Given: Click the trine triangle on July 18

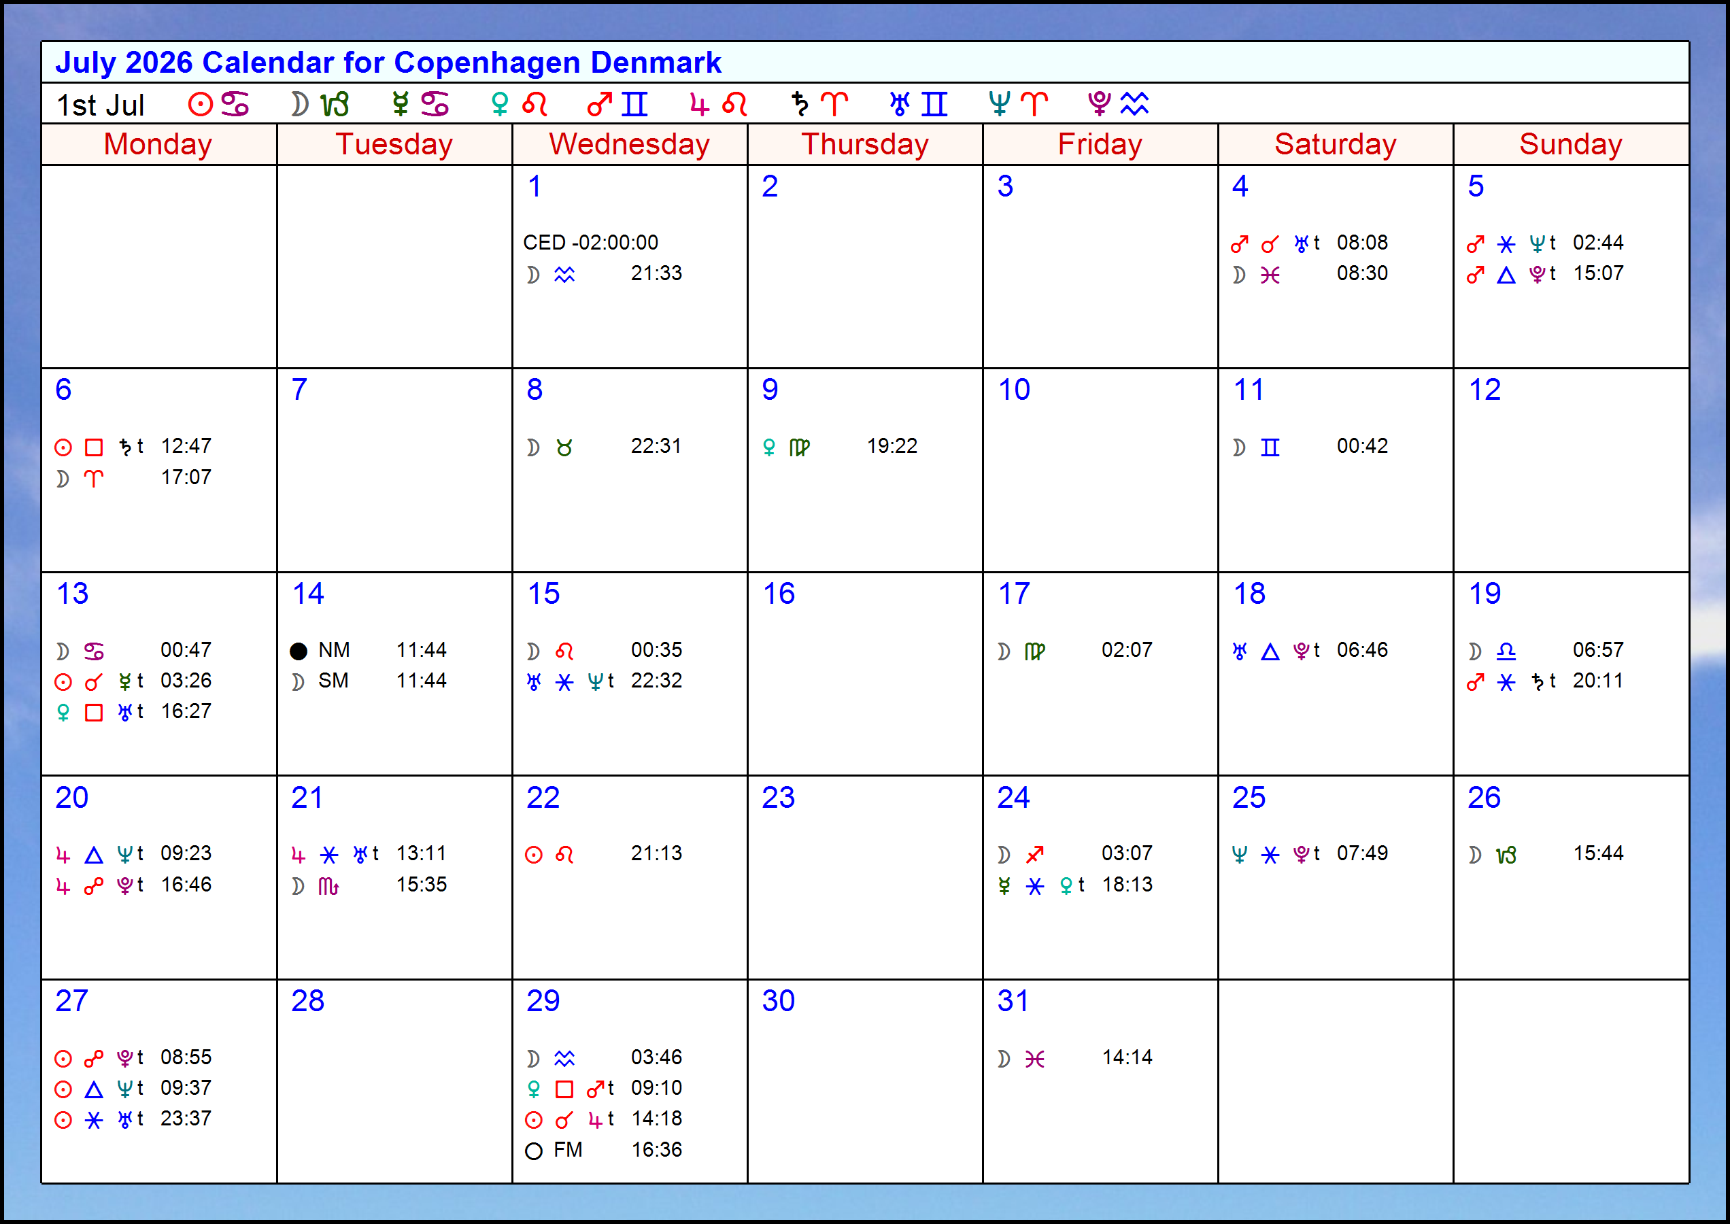Looking at the screenshot, I should pos(1270,651).
